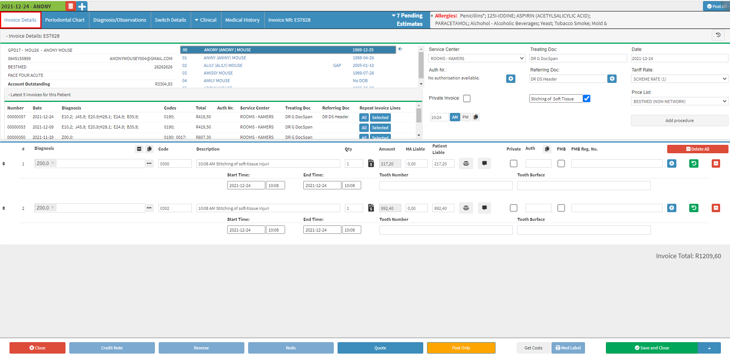Viewport: 730px width, 357px height.
Task: Open the Service Center dropdown
Action: click(x=477, y=59)
